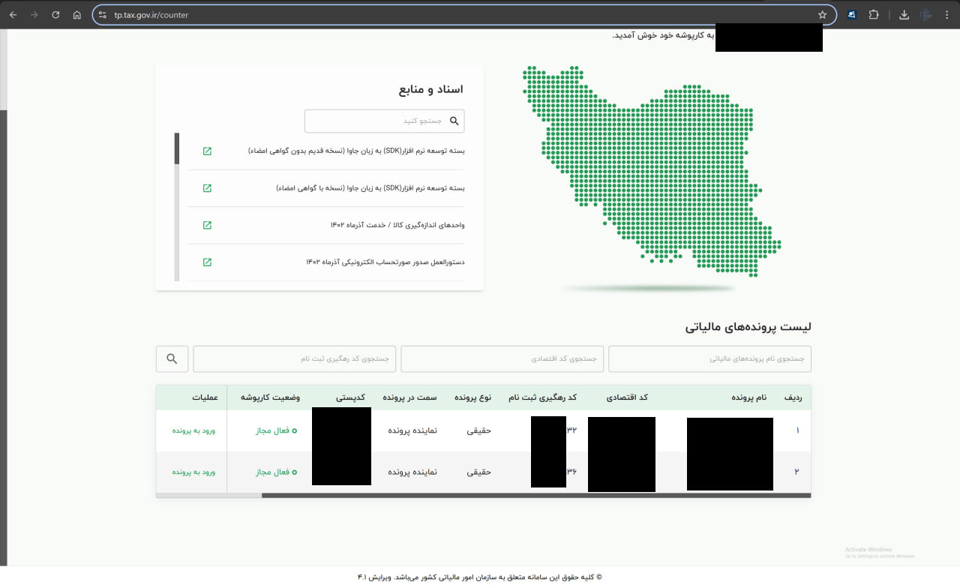Click ورود به پرونده for row ۱
The height and width of the screenshot is (588, 960).
click(193, 430)
